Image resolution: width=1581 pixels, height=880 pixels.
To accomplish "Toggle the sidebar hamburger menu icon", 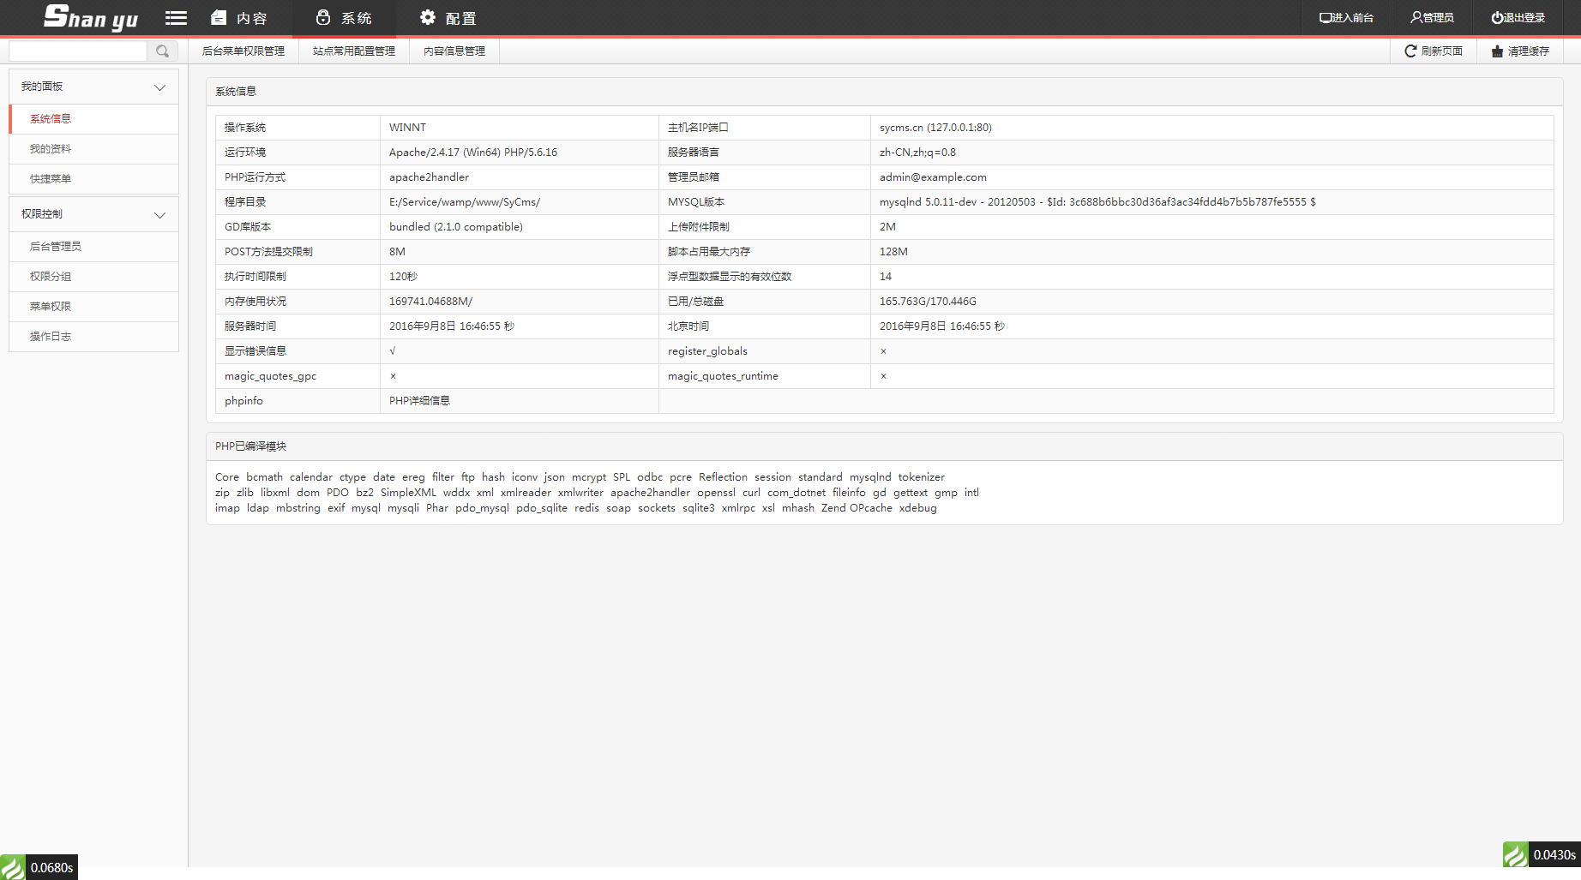I will [176, 18].
